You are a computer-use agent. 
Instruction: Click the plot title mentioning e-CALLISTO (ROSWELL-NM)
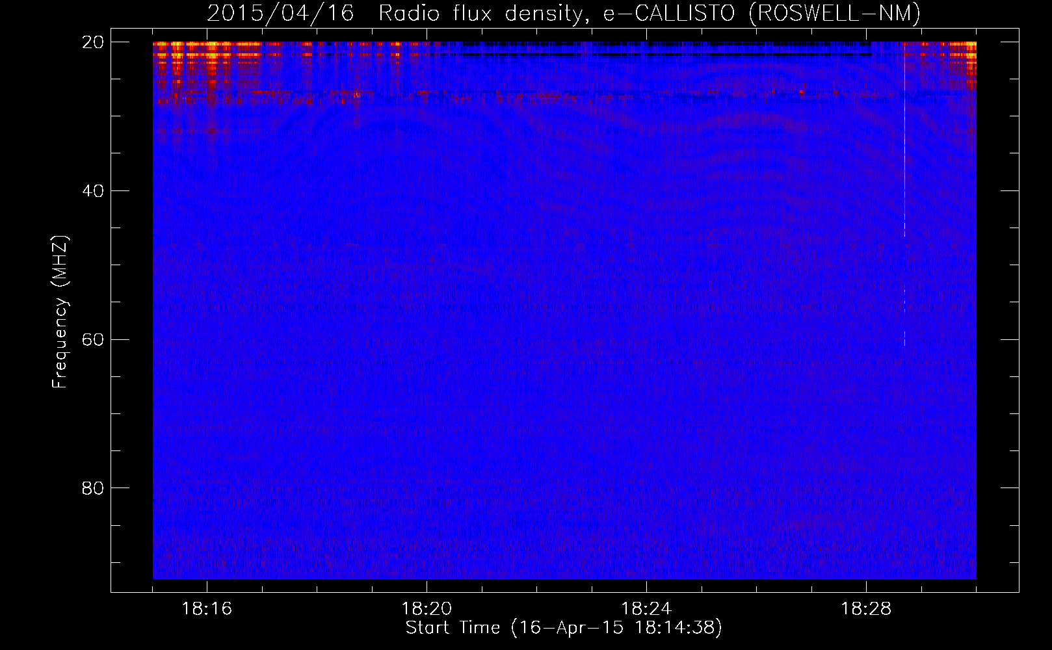tap(564, 13)
